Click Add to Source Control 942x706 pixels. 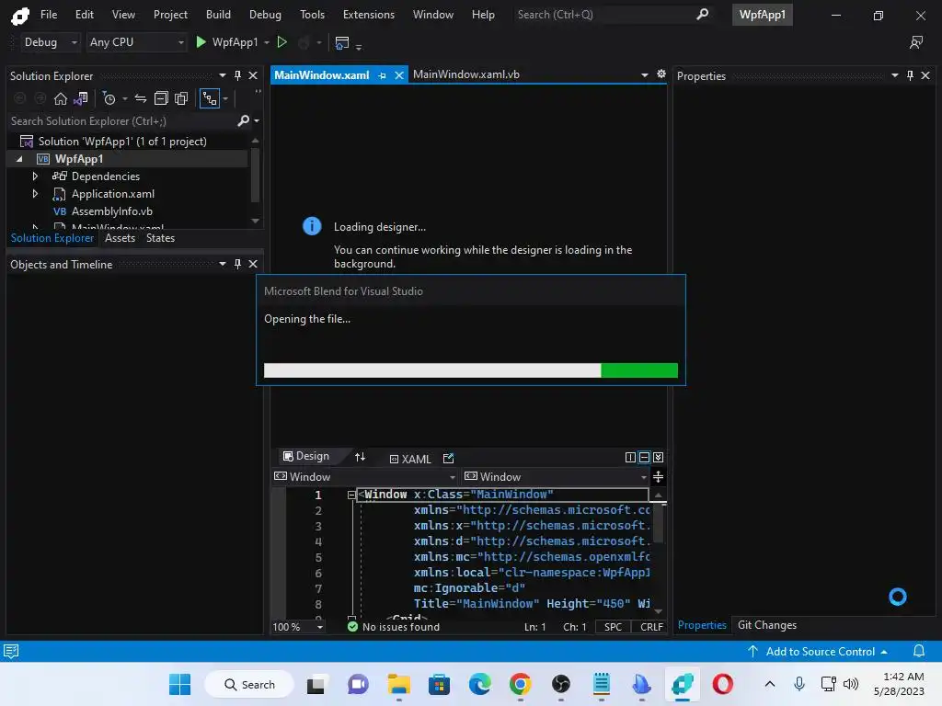pos(817,652)
